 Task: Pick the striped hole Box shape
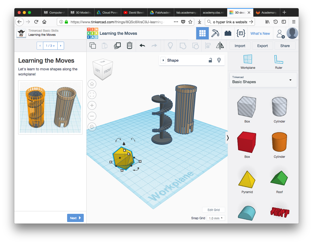(247, 107)
